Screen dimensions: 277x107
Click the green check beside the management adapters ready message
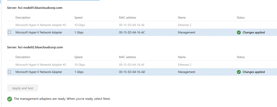click(x=10, y=99)
